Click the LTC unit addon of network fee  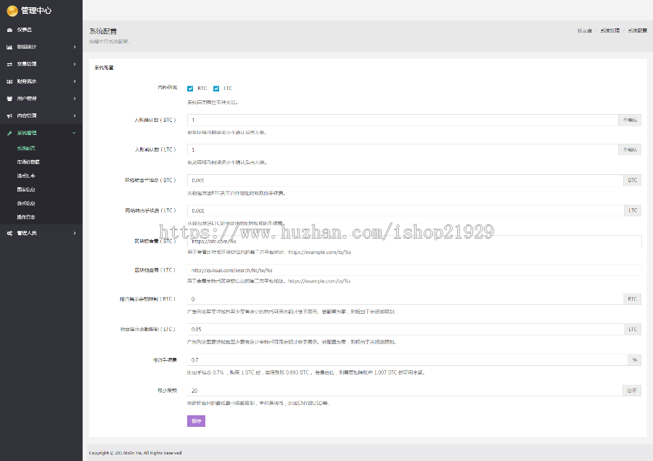point(633,211)
